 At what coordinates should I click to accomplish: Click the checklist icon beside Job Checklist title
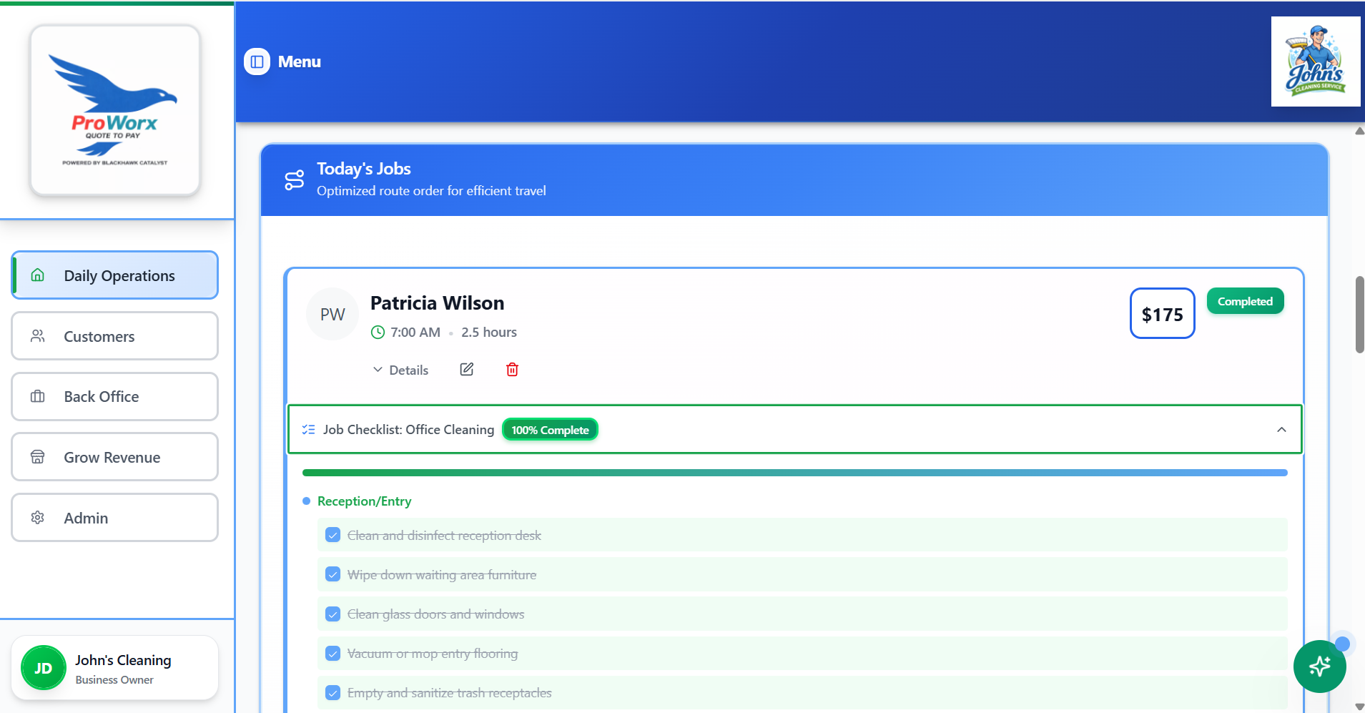tap(308, 429)
